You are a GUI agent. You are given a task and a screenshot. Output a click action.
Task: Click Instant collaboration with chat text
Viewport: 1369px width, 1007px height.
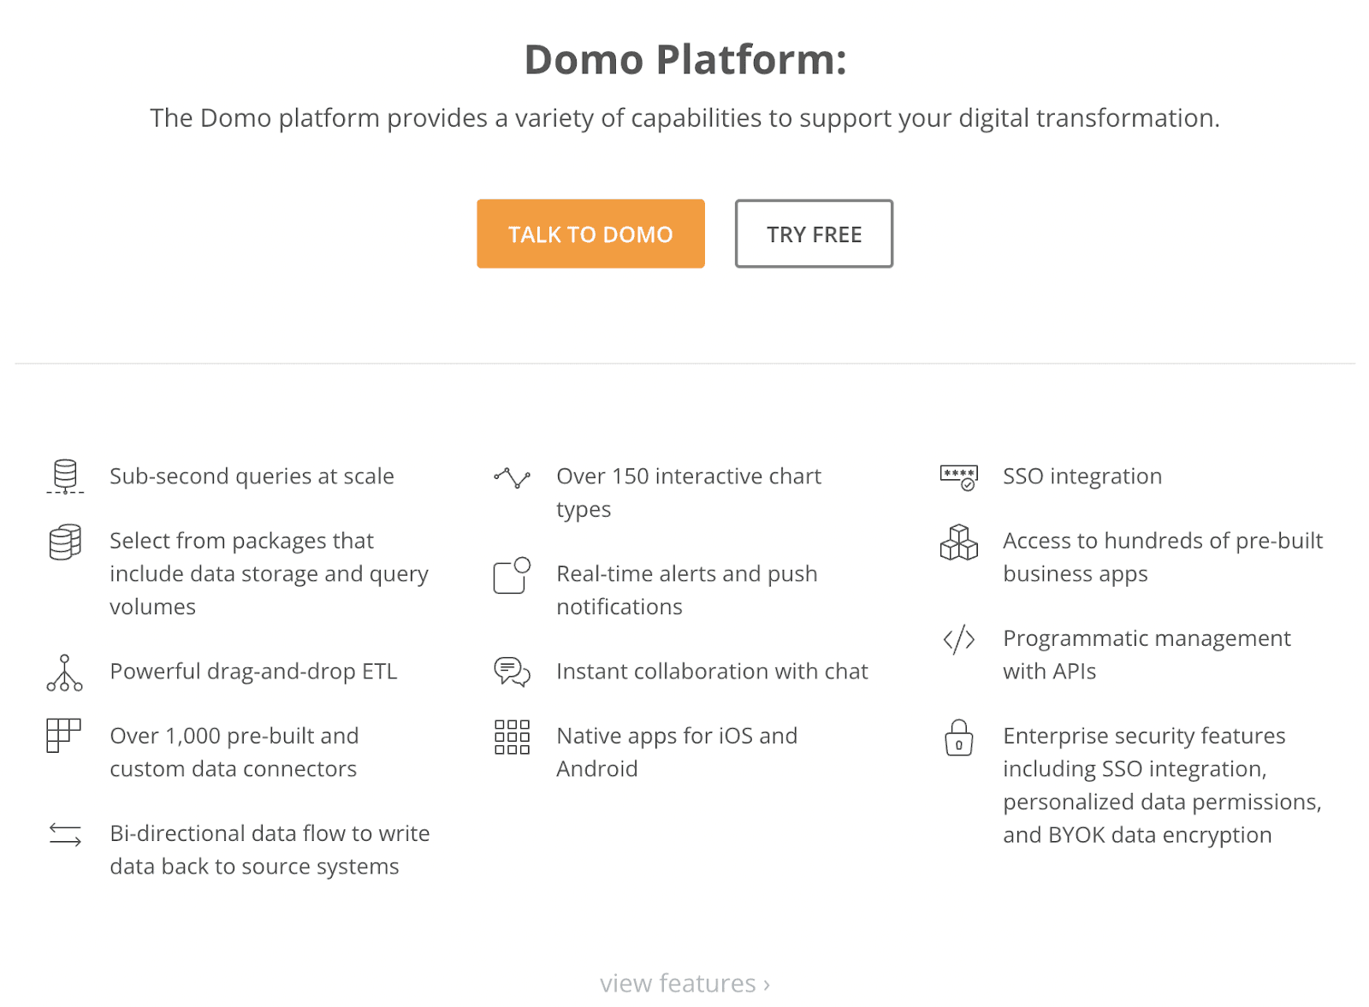(712, 672)
